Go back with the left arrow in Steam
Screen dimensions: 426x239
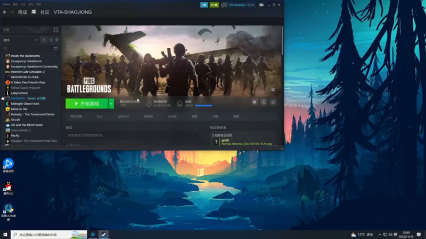click(x=5, y=12)
